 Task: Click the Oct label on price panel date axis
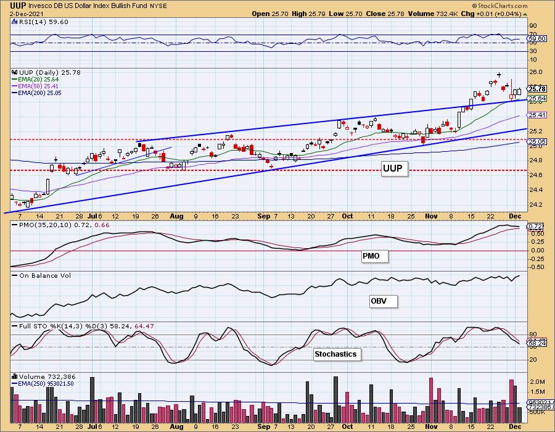(x=348, y=217)
